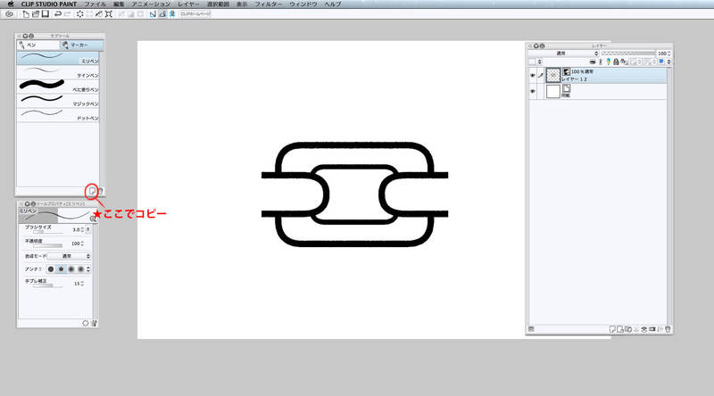Open sub tool detail wrench icon
The width and height of the screenshot is (714, 396).
[94, 323]
